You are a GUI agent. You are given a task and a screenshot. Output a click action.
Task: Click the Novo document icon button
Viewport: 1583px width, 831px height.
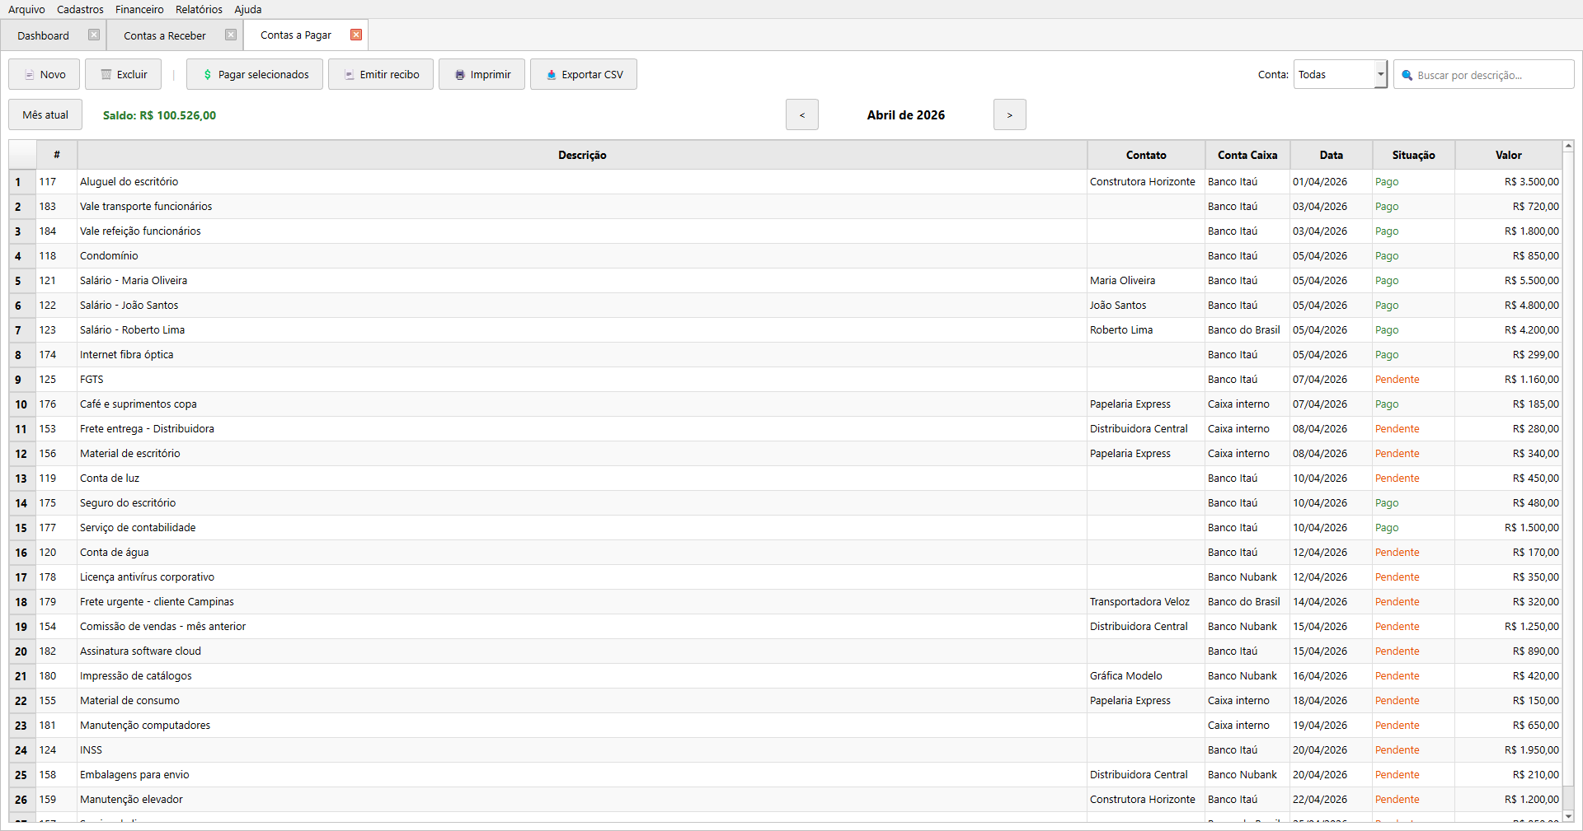pos(44,74)
